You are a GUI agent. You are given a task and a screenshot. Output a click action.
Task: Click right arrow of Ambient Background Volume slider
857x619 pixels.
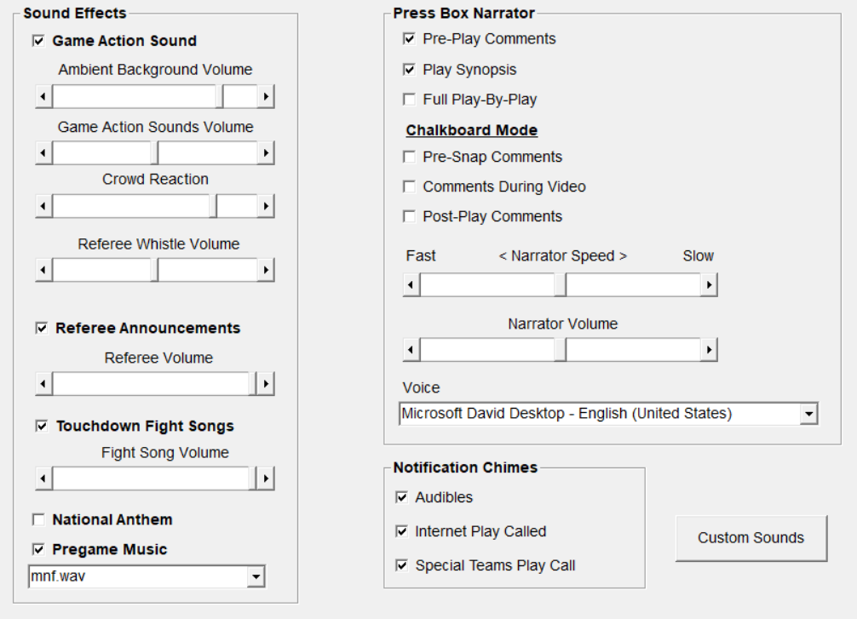(266, 97)
